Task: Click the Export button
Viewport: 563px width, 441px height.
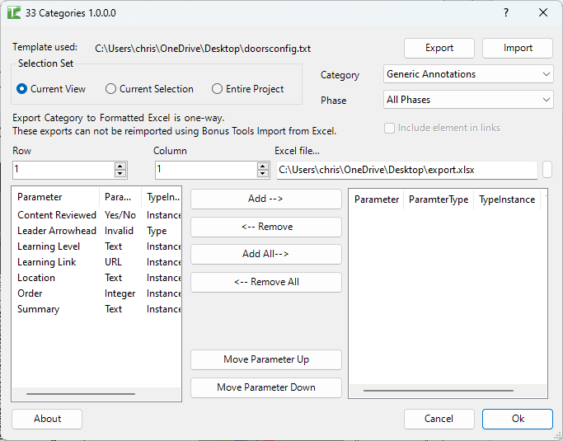Action: click(439, 48)
